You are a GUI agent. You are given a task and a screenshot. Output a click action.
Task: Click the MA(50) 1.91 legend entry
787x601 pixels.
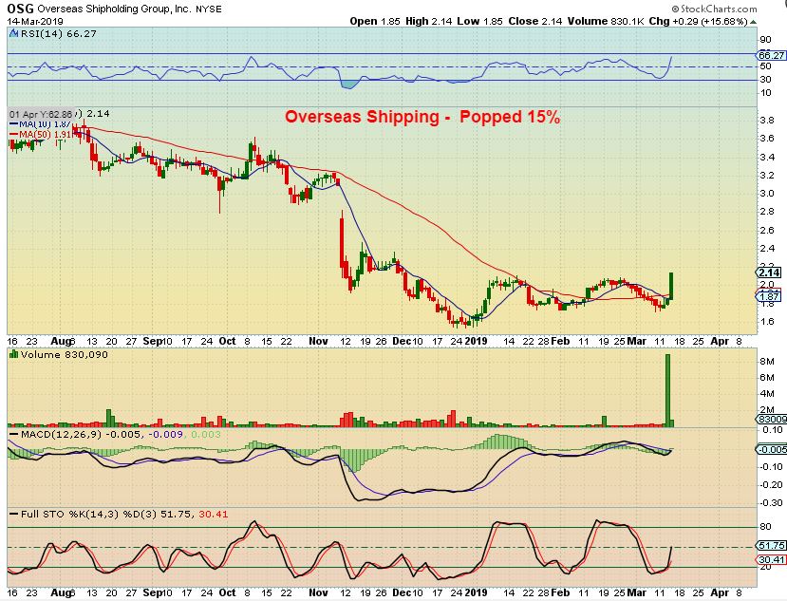pos(41,135)
